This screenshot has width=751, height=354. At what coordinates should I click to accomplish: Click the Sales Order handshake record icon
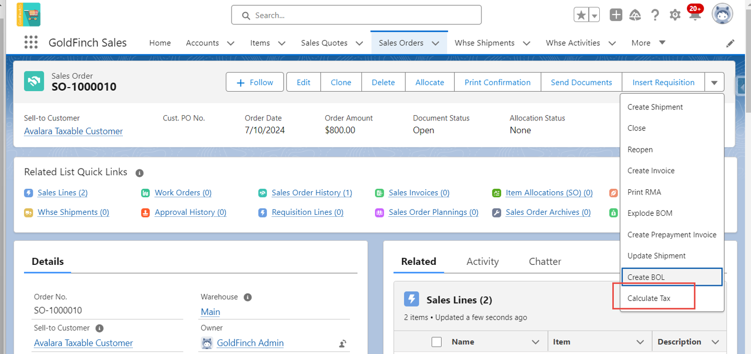pyautogui.click(x=34, y=81)
